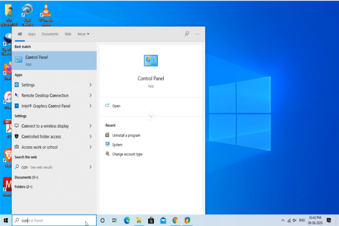This screenshot has width=339, height=226.
Task: Expand the Access work or school arrow
Action: 90,147
